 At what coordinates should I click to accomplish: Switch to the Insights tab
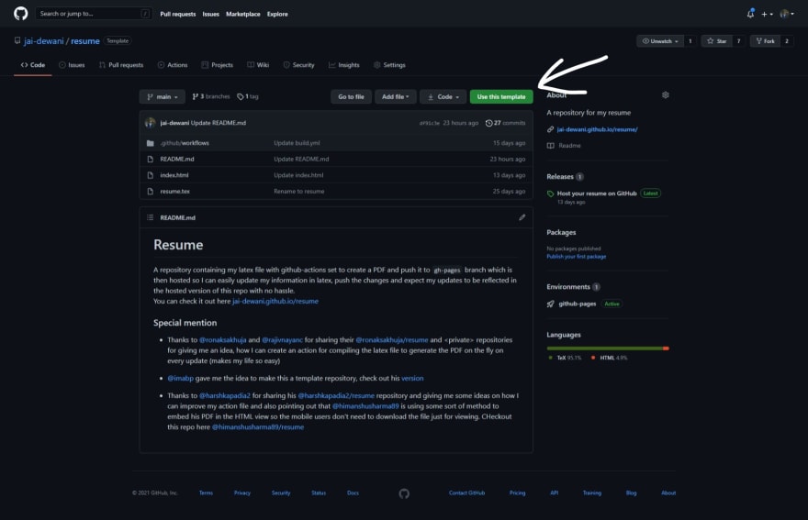point(343,65)
